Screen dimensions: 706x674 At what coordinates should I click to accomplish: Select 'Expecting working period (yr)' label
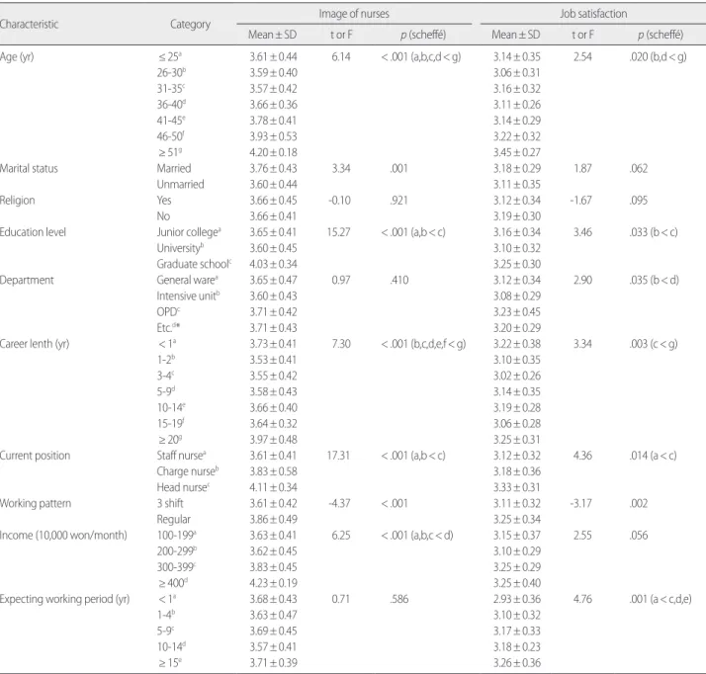click(x=65, y=599)
